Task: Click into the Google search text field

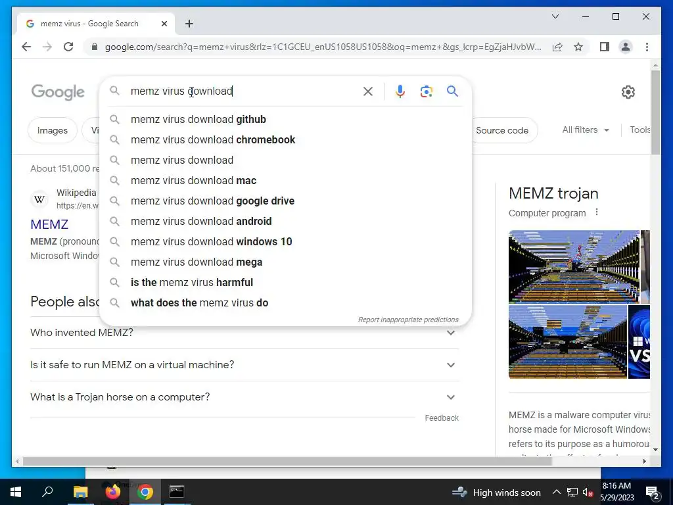Action: (x=243, y=91)
